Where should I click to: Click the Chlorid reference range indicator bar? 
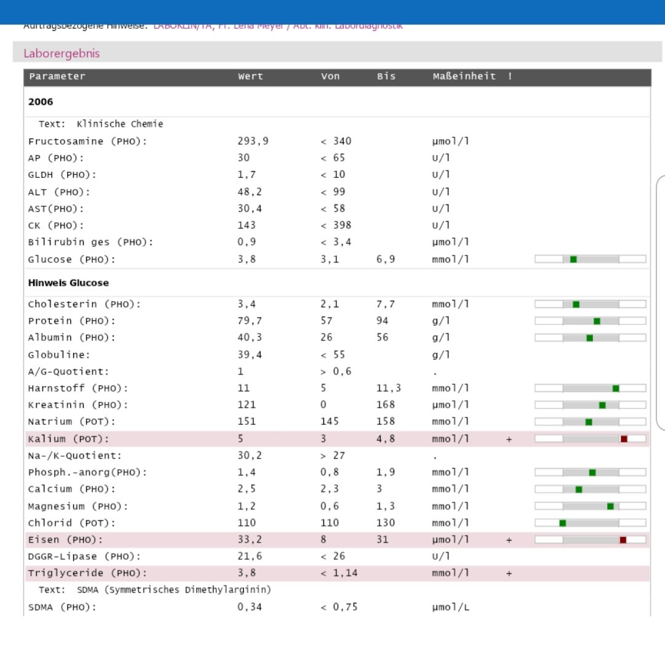(590, 523)
